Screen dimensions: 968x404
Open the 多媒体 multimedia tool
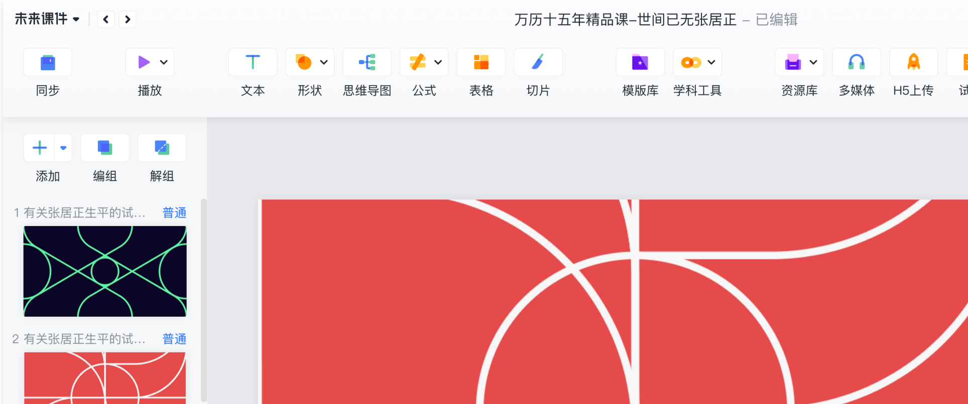857,62
